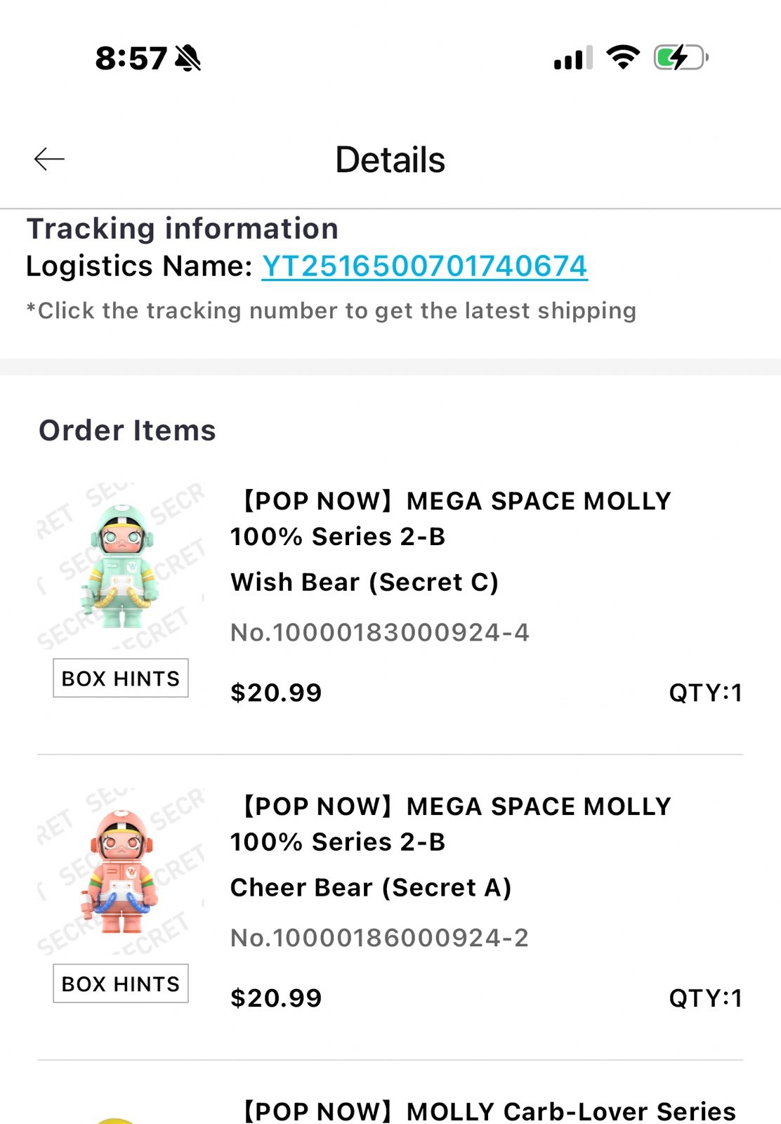The height and width of the screenshot is (1124, 781).
Task: Tap the battery charging icon
Action: [680, 58]
